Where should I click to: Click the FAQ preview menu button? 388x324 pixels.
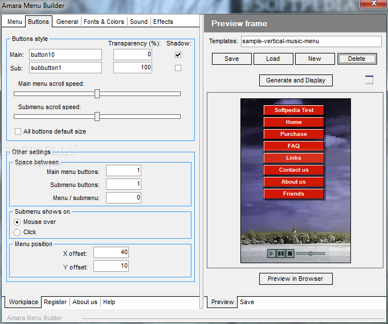pyautogui.click(x=294, y=146)
